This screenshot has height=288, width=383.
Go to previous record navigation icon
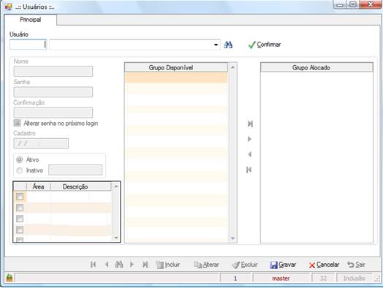(x=107, y=265)
